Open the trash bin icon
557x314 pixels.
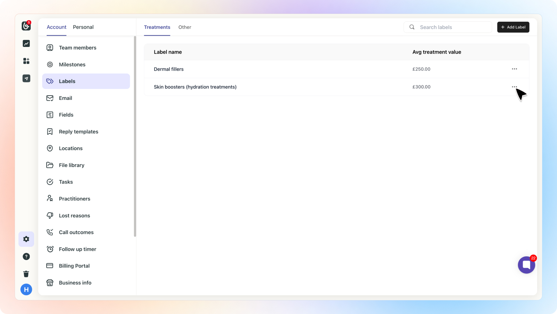(26, 274)
